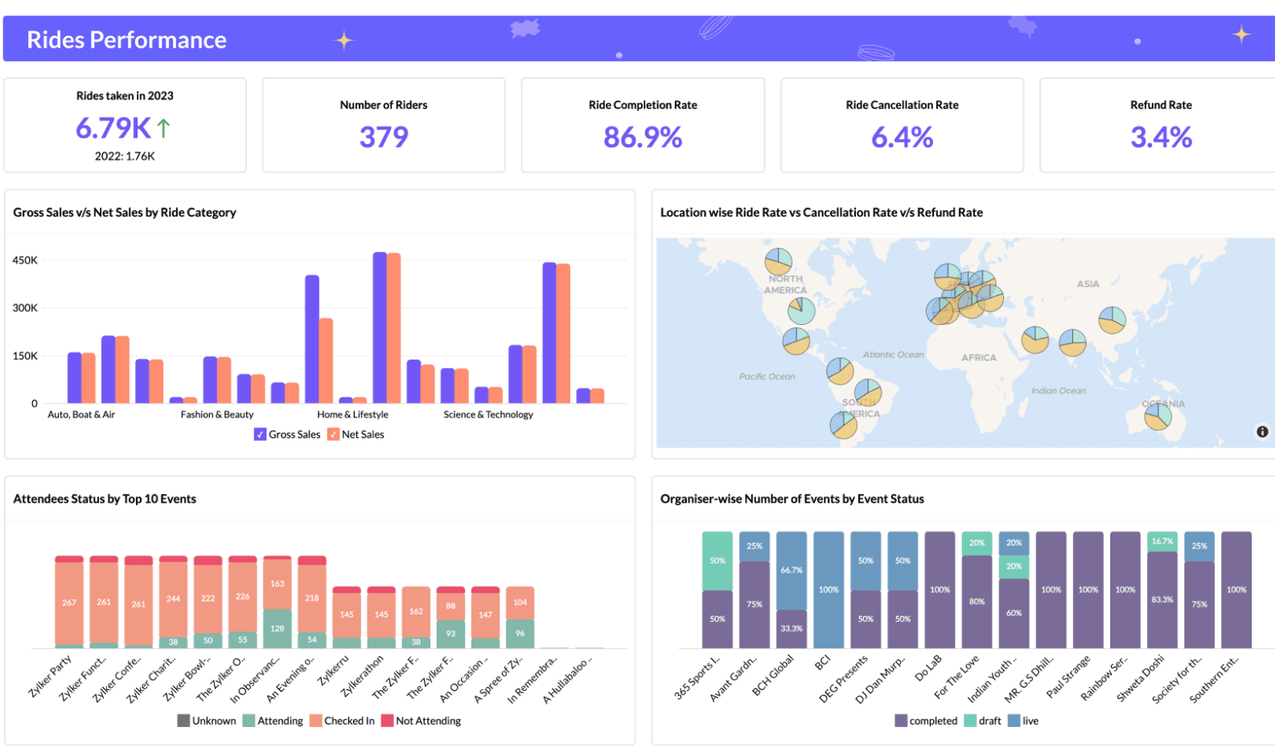Click the draft legend color swatch
The width and height of the screenshot is (1275, 748).
[970, 721]
